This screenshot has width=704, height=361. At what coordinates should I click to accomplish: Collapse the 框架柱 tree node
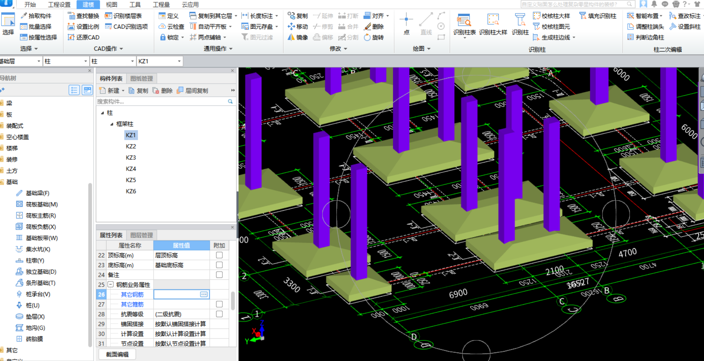click(112, 124)
